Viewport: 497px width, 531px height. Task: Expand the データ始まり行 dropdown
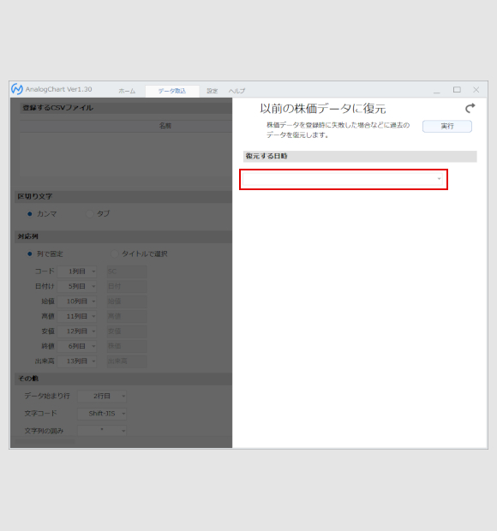(102, 396)
